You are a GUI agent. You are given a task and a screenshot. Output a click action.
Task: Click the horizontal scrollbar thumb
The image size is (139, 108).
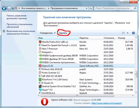click(77, 95)
